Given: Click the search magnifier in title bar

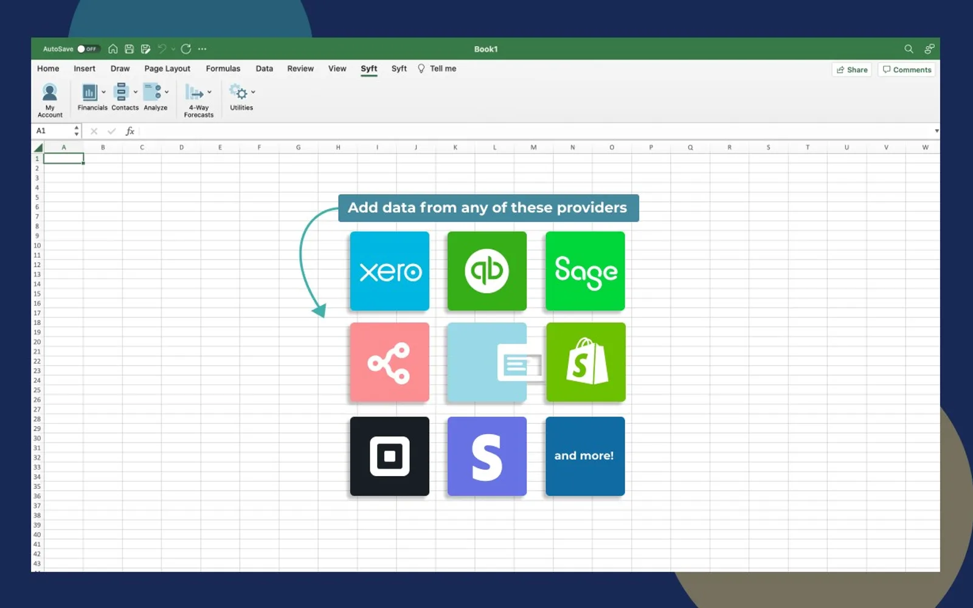Looking at the screenshot, I should click(909, 49).
